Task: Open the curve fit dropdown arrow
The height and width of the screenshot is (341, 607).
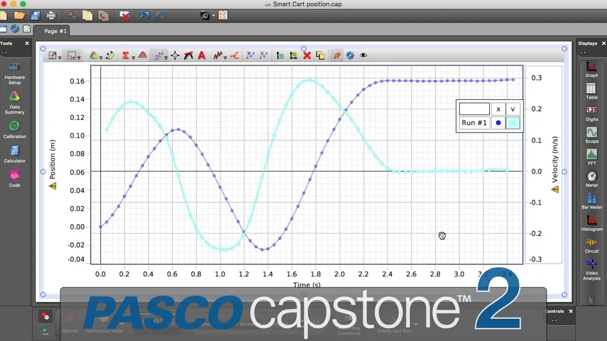Action: click(x=166, y=57)
